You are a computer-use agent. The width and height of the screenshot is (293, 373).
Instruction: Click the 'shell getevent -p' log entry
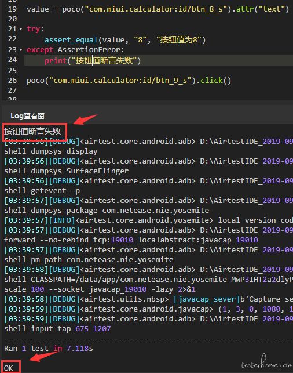coord(42,190)
